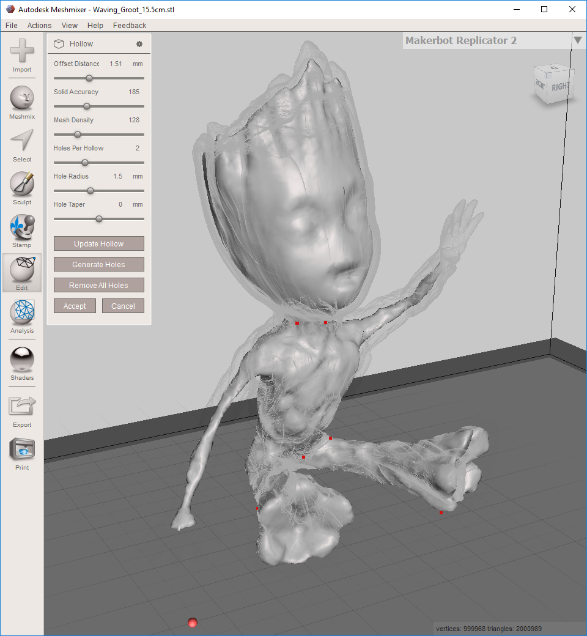Click Remove All Holes button
The image size is (587, 636).
coord(99,285)
